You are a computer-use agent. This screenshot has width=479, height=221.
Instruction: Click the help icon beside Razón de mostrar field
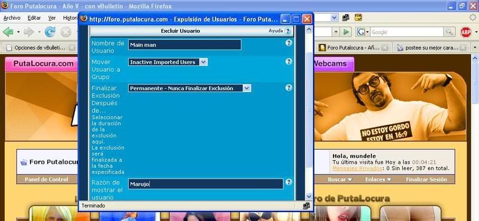point(289,182)
